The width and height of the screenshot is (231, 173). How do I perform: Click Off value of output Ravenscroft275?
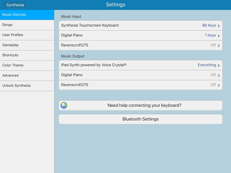pos(213,85)
